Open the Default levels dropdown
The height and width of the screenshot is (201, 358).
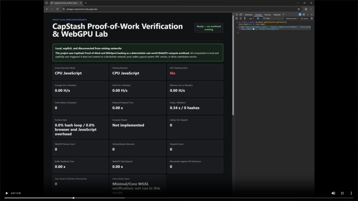292,19
